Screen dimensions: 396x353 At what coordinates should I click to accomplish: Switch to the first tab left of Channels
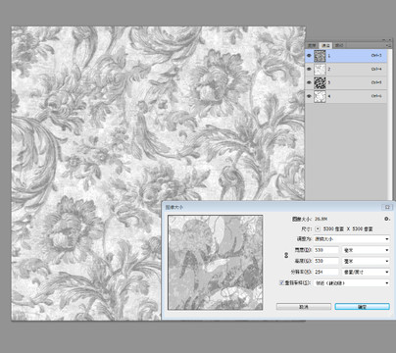point(312,45)
